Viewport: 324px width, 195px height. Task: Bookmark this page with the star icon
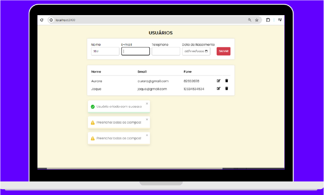(257, 20)
